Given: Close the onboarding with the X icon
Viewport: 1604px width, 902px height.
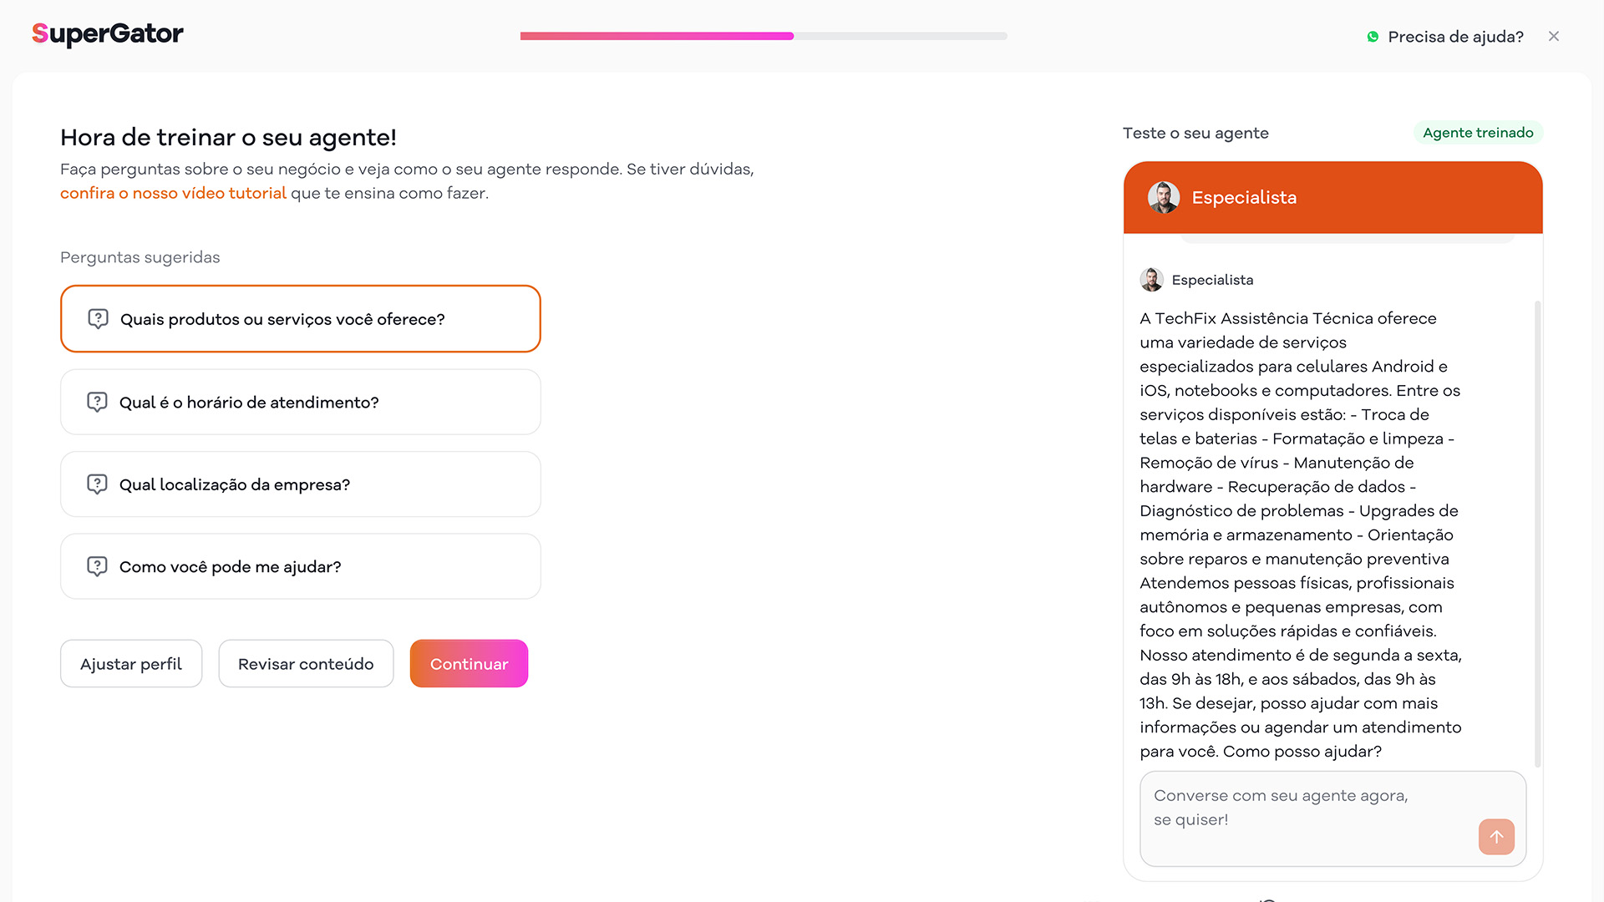Looking at the screenshot, I should (x=1554, y=36).
